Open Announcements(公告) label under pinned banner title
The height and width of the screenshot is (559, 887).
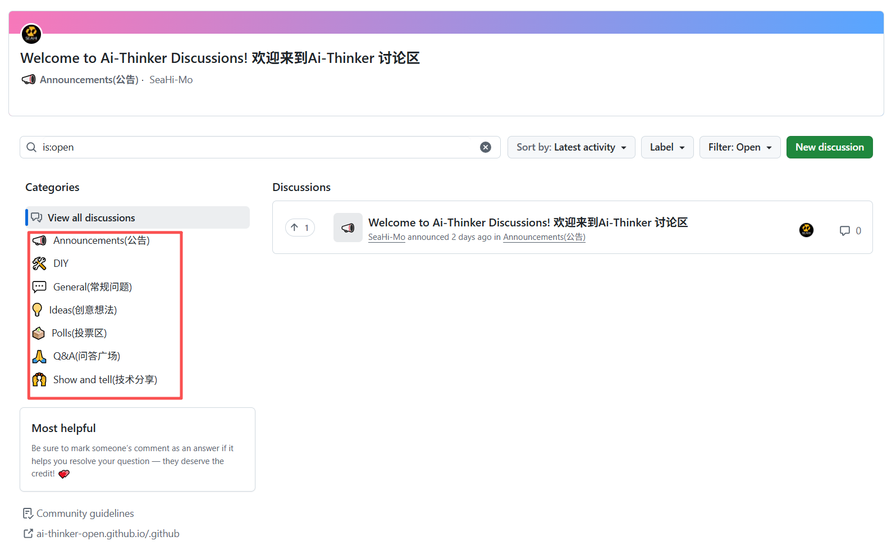89,80
